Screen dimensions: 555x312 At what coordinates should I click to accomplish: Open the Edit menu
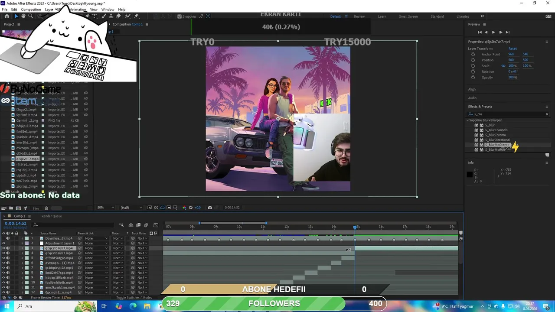coord(14,10)
